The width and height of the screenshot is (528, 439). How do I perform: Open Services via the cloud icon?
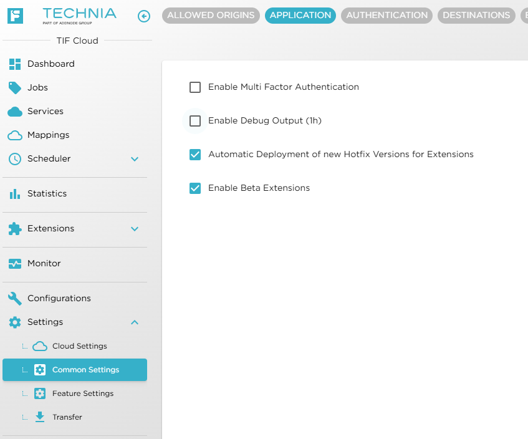click(x=14, y=111)
